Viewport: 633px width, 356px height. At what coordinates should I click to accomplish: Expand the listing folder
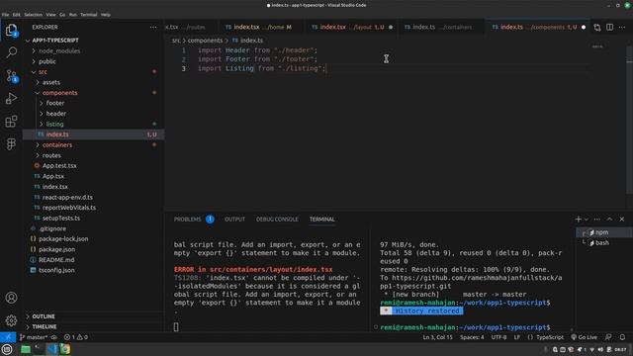tap(54, 124)
